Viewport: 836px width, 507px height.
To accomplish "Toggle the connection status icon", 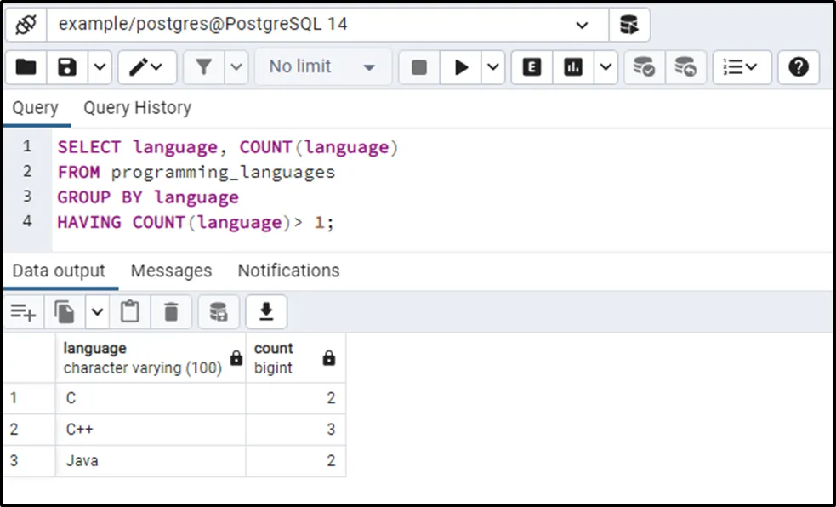I will (x=26, y=25).
